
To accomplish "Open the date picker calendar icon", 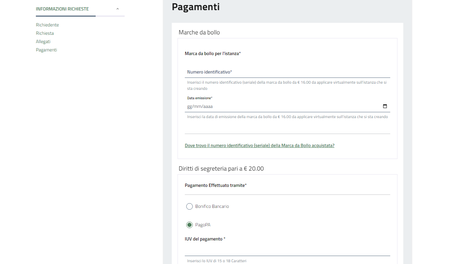I will 385,106.
